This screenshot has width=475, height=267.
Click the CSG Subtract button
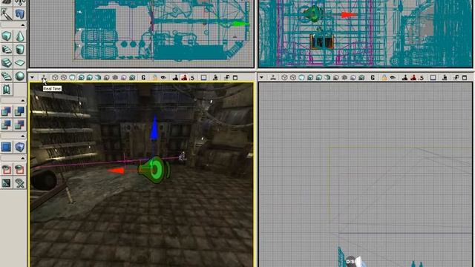point(20,111)
